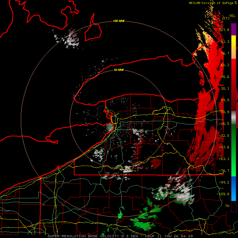238x238 pixels.
Task: Select the 107.8 legend value
Action: tap(224, 30)
